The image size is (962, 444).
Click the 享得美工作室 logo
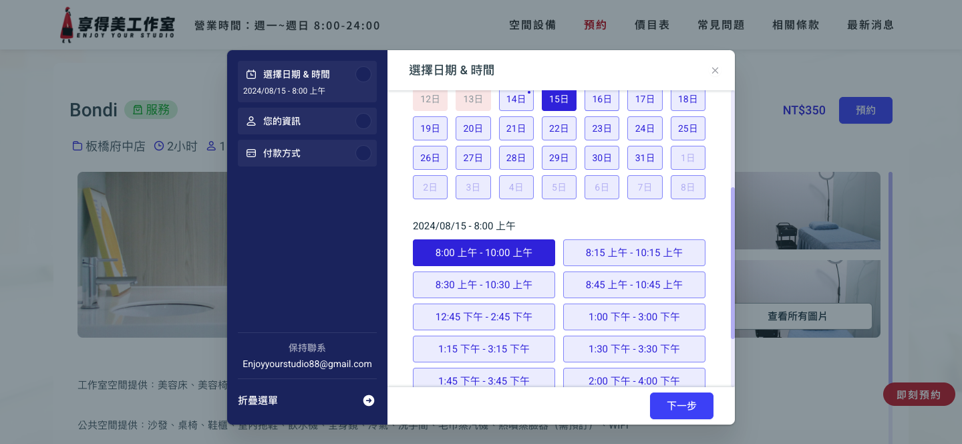click(118, 25)
